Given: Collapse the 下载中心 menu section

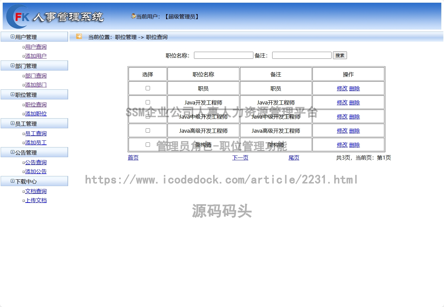Looking at the screenshot, I should tap(34, 181).
